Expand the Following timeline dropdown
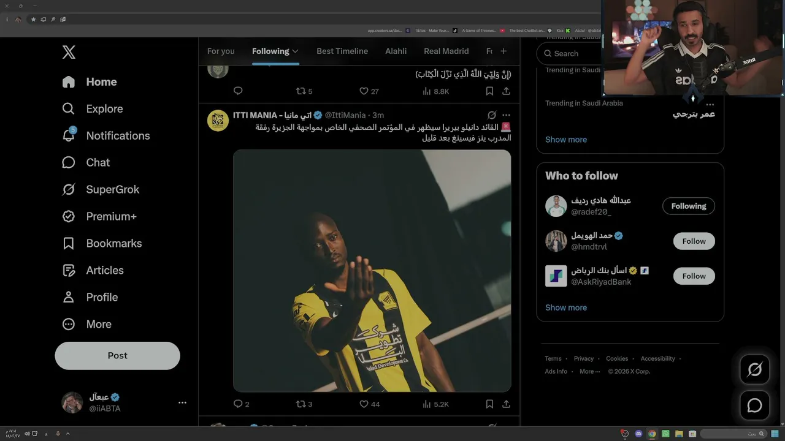The width and height of the screenshot is (785, 441). [x=295, y=51]
